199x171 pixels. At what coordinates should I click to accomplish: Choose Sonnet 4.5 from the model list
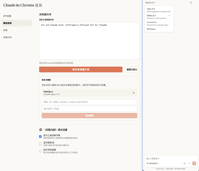click(159, 24)
